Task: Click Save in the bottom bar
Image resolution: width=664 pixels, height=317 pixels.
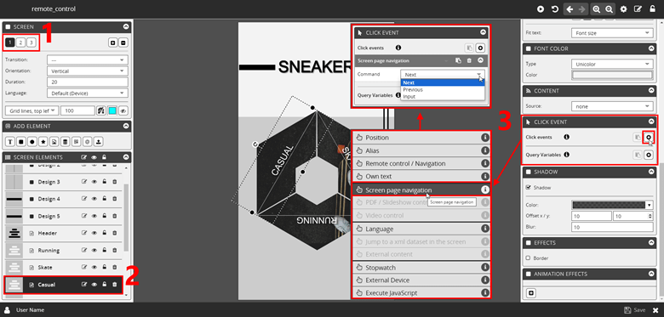Action: (x=639, y=310)
